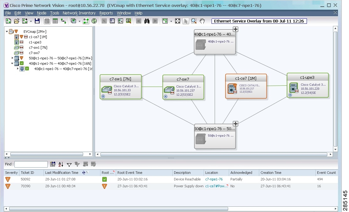349x212 pixels.
Task: Toggle the Show List View table icon
Action: (x=55, y=21)
